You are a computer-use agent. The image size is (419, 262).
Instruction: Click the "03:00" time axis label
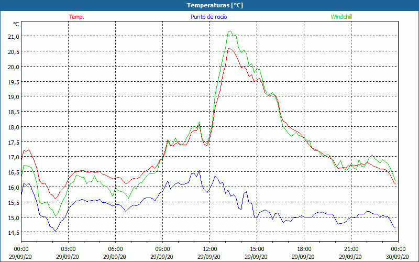tap(69, 249)
